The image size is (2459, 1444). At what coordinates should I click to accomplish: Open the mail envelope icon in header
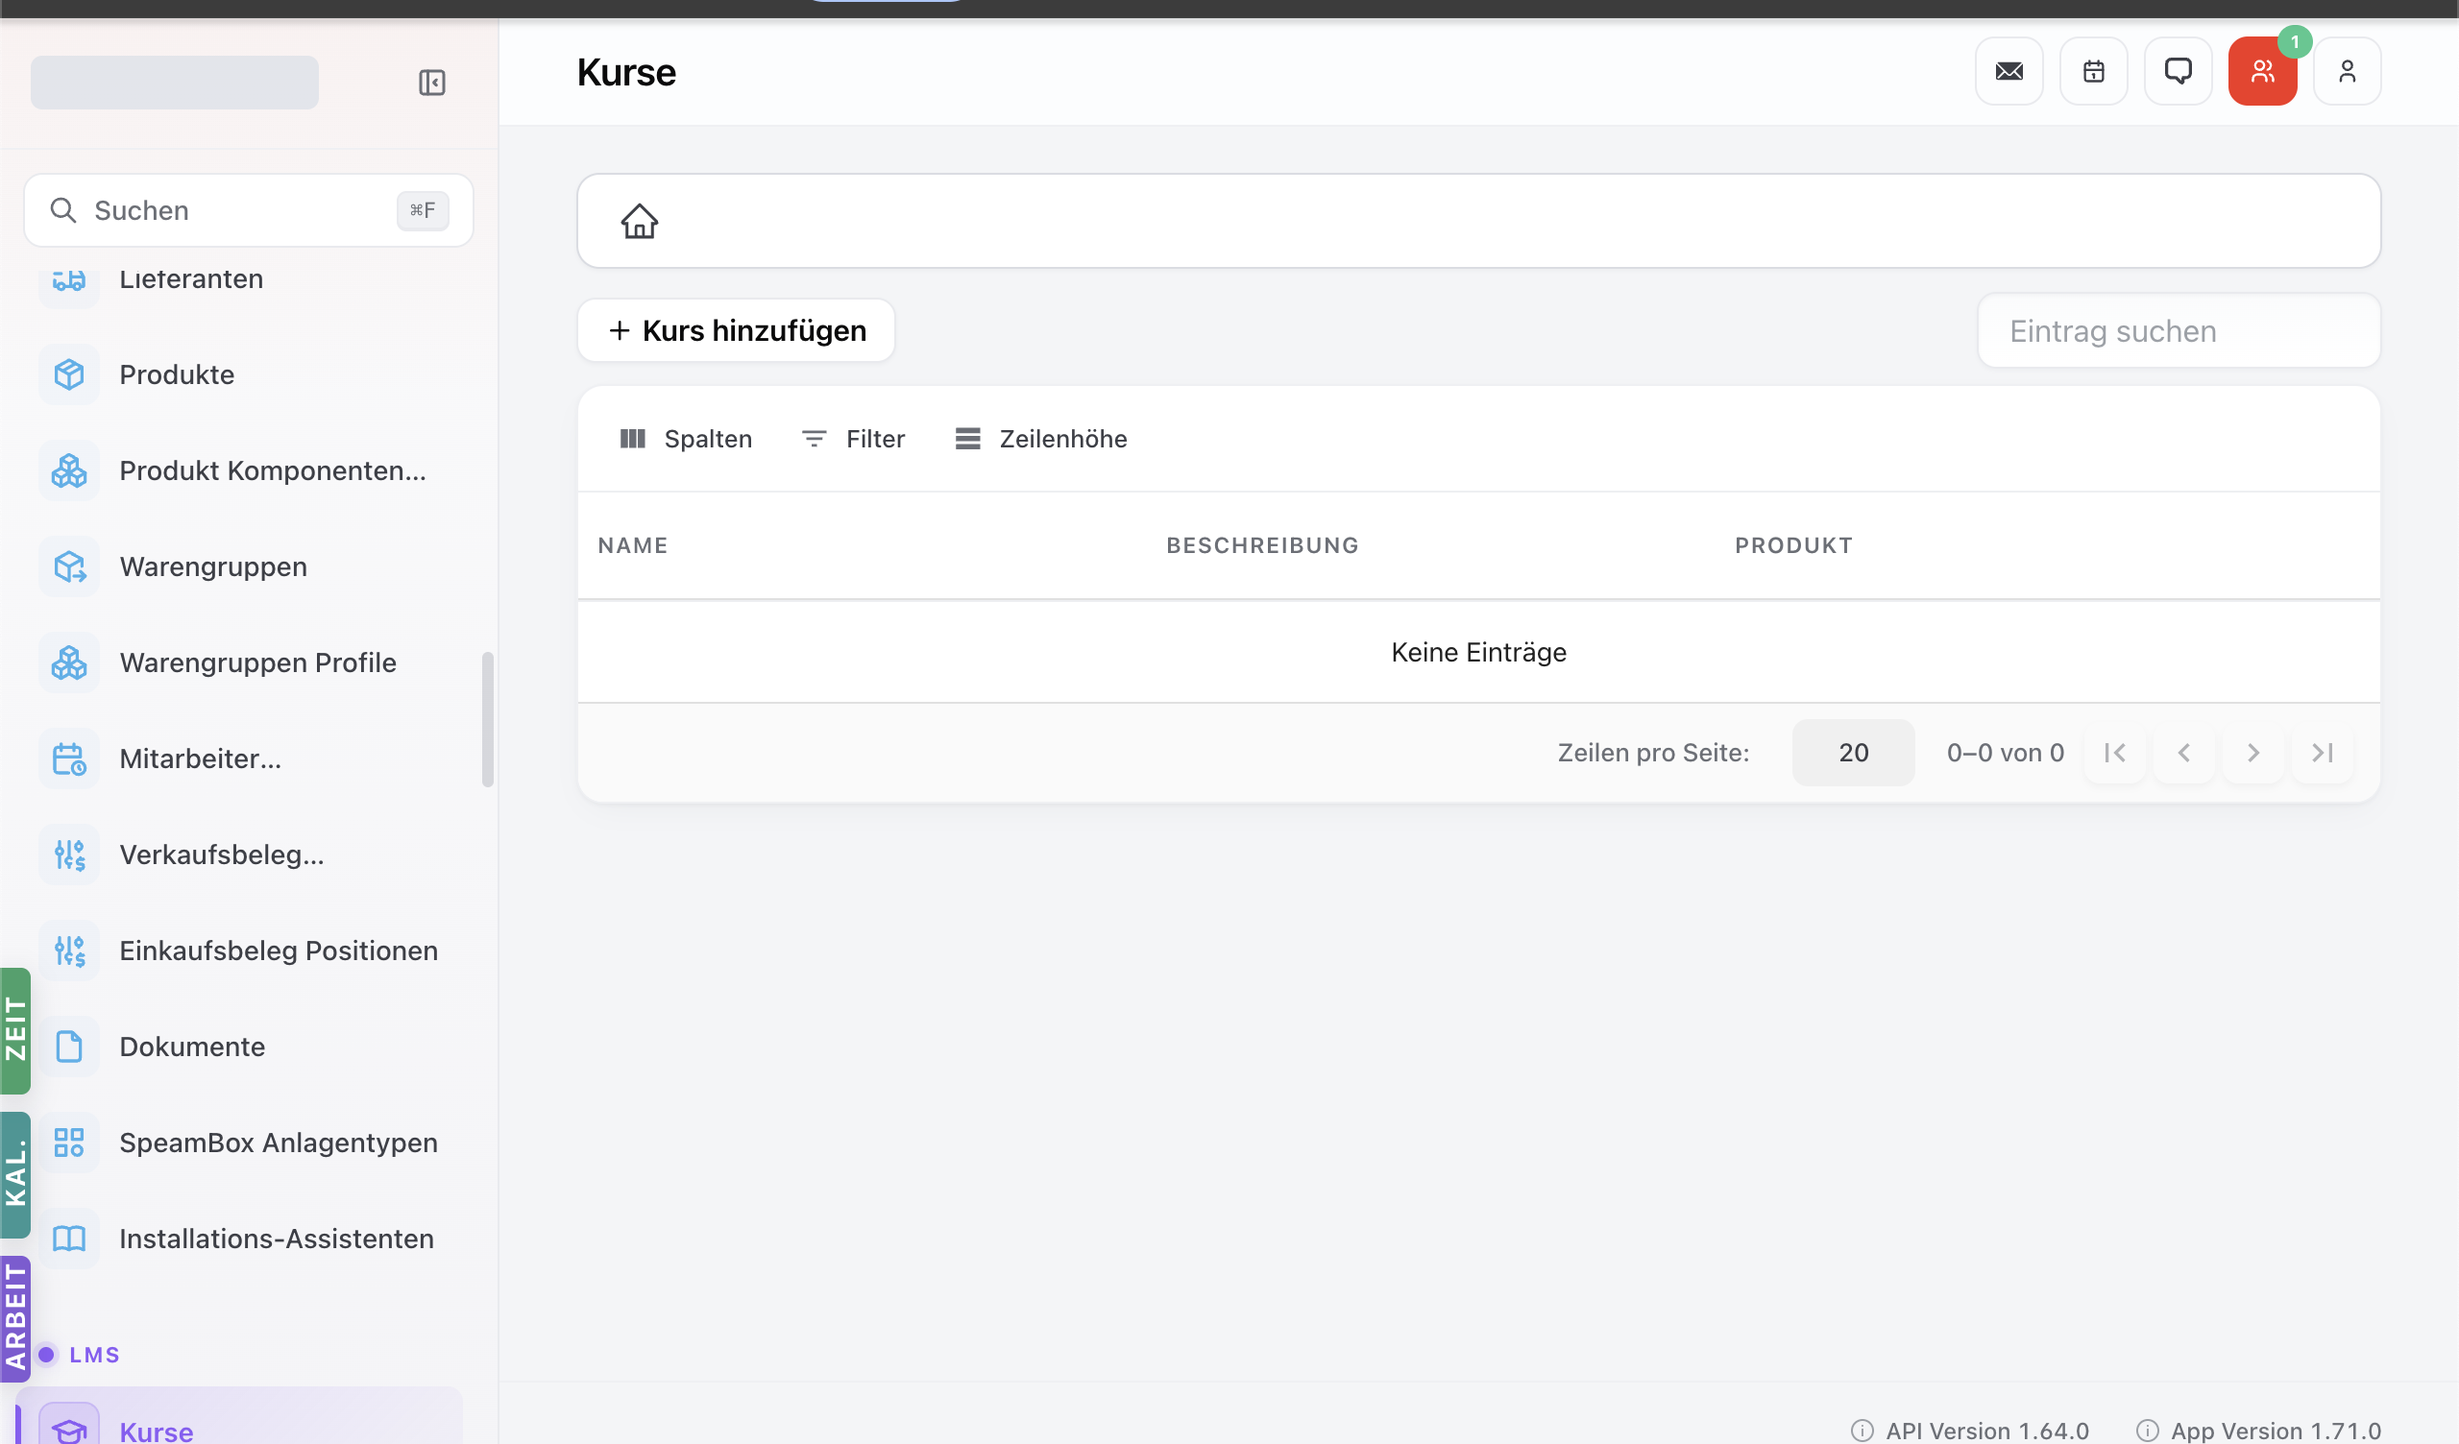pos(2009,71)
